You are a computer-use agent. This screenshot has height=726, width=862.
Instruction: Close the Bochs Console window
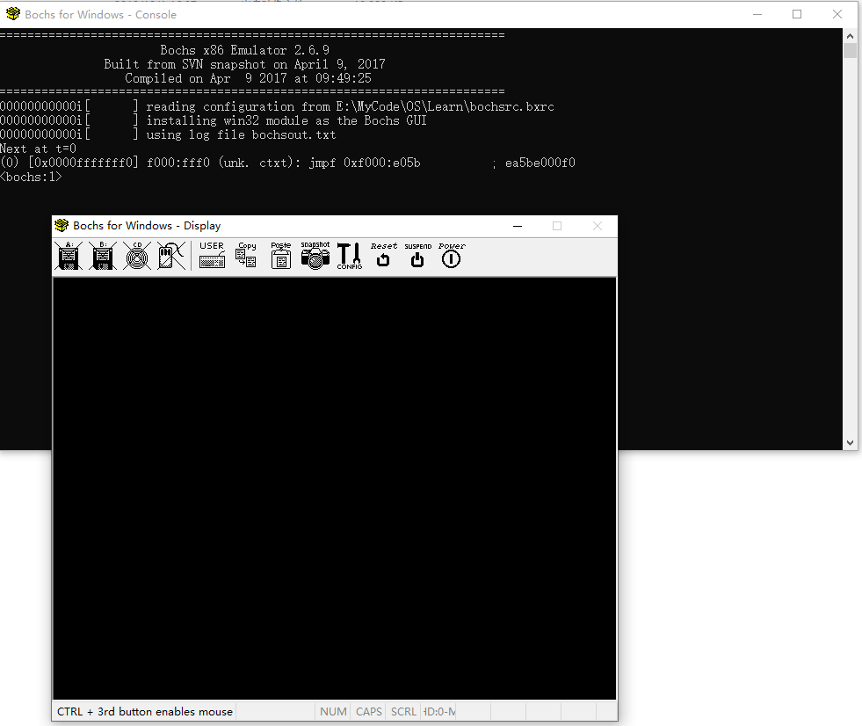[x=837, y=14]
